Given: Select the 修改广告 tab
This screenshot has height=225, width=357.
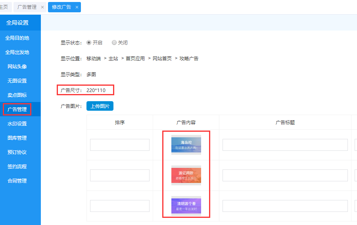Looking at the screenshot, I should (x=61, y=7).
